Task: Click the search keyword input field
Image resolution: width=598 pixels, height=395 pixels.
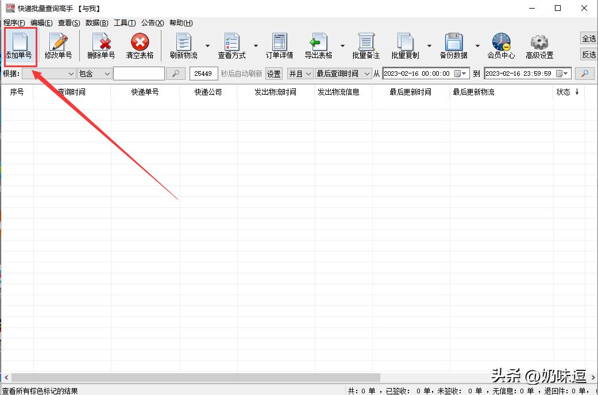Action: click(x=139, y=73)
